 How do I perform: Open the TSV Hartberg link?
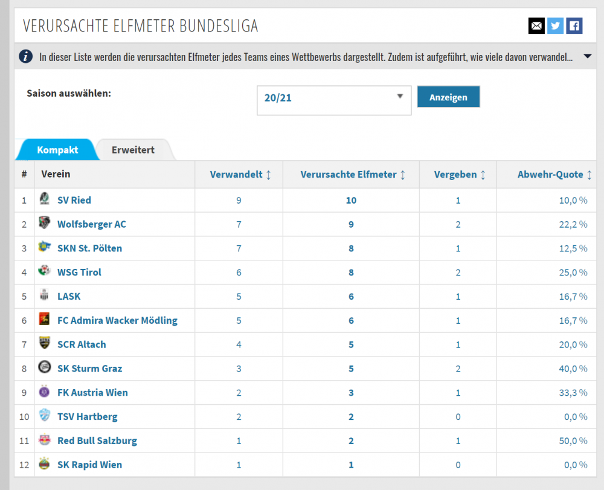[x=88, y=417]
